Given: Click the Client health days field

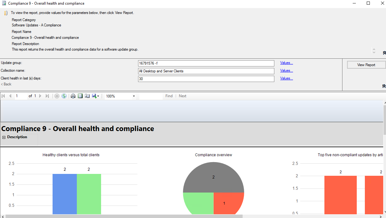Looking at the screenshot, I should [x=206, y=79].
